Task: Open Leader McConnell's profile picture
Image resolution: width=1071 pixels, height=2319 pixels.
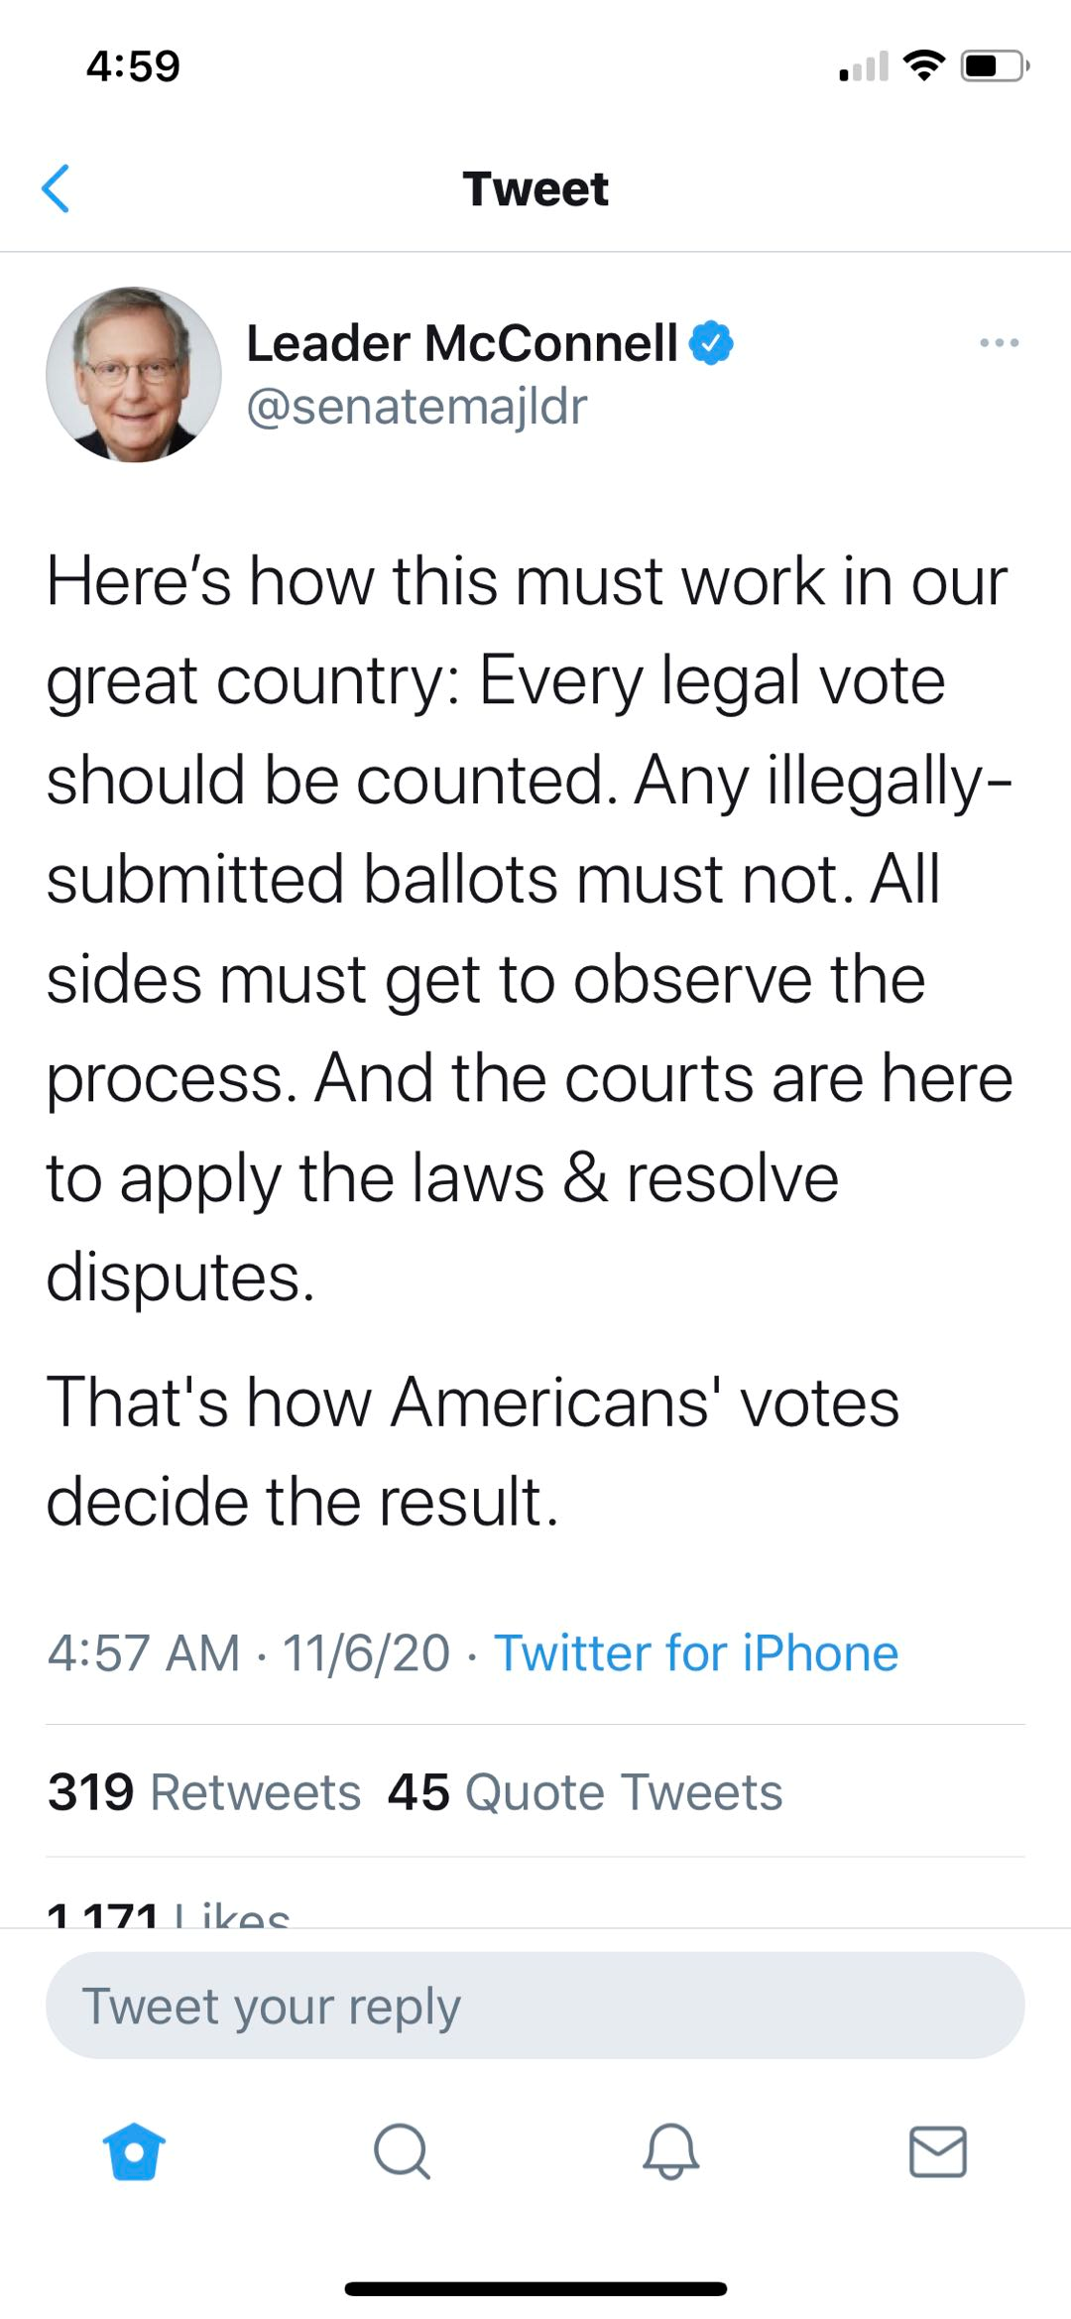Action: pyautogui.click(x=134, y=375)
